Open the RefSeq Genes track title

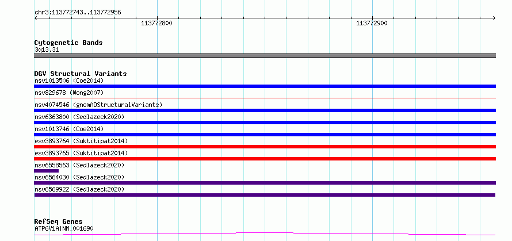click(x=58, y=222)
